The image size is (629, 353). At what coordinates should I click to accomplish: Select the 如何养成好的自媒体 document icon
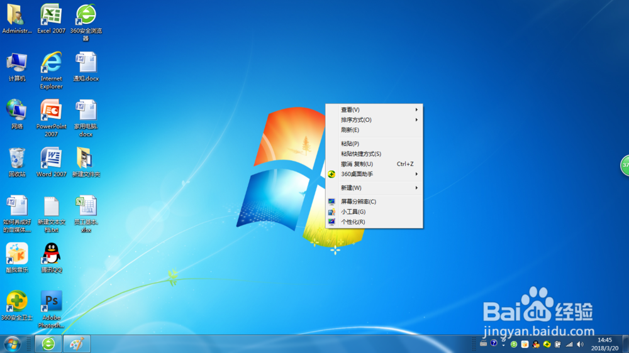[x=16, y=214]
